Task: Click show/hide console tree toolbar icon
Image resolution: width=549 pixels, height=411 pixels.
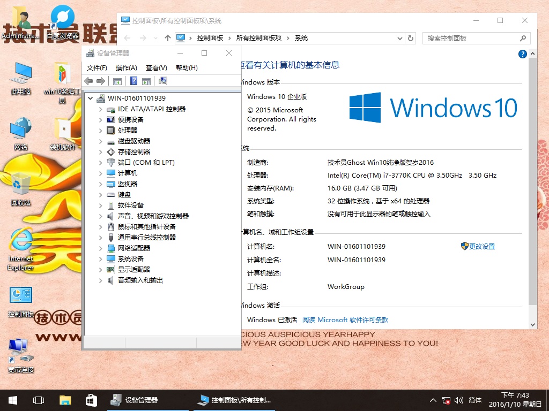Action: (x=117, y=81)
